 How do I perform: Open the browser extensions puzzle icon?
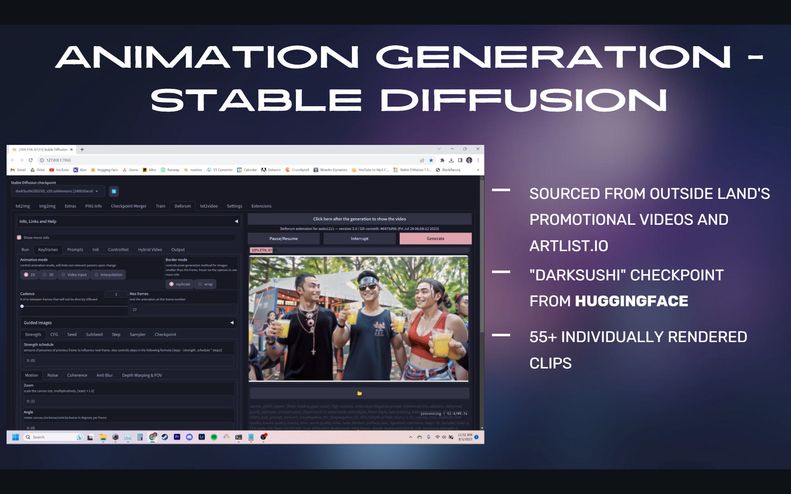pos(442,160)
